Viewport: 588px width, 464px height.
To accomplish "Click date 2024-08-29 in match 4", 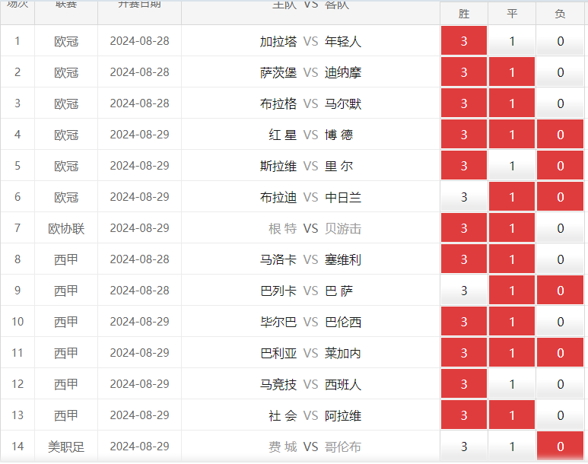I will click(x=139, y=135).
